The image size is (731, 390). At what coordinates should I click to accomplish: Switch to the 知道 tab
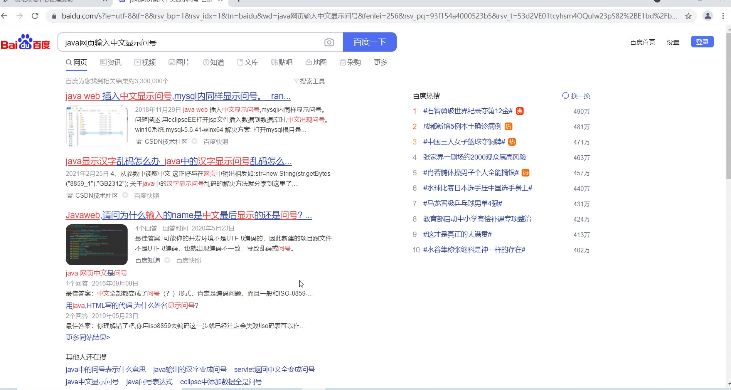pyautogui.click(x=214, y=62)
